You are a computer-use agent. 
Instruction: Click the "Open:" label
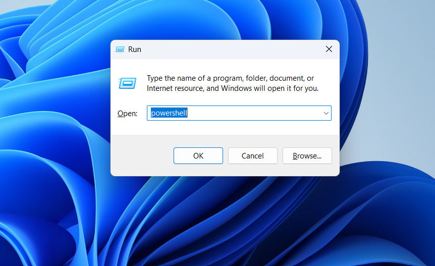pos(127,114)
